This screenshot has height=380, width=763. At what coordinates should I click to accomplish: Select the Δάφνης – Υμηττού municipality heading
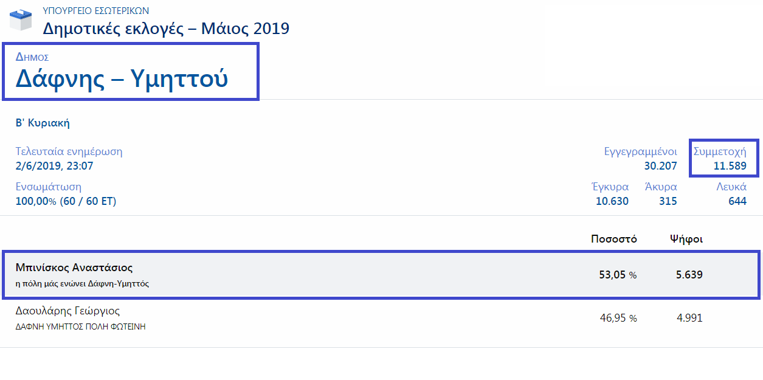click(122, 78)
